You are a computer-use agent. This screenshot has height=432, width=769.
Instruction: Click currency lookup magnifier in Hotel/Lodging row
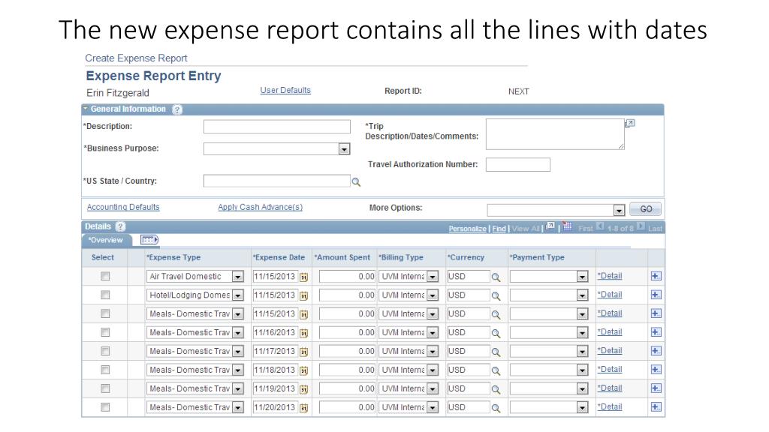(x=496, y=295)
